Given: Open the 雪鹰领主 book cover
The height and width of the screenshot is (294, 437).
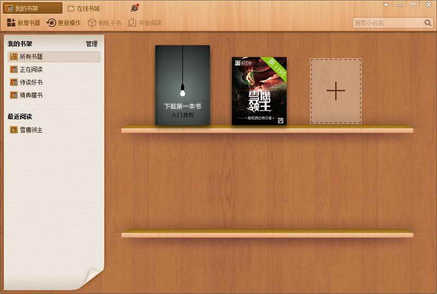Looking at the screenshot, I should coord(259,91).
